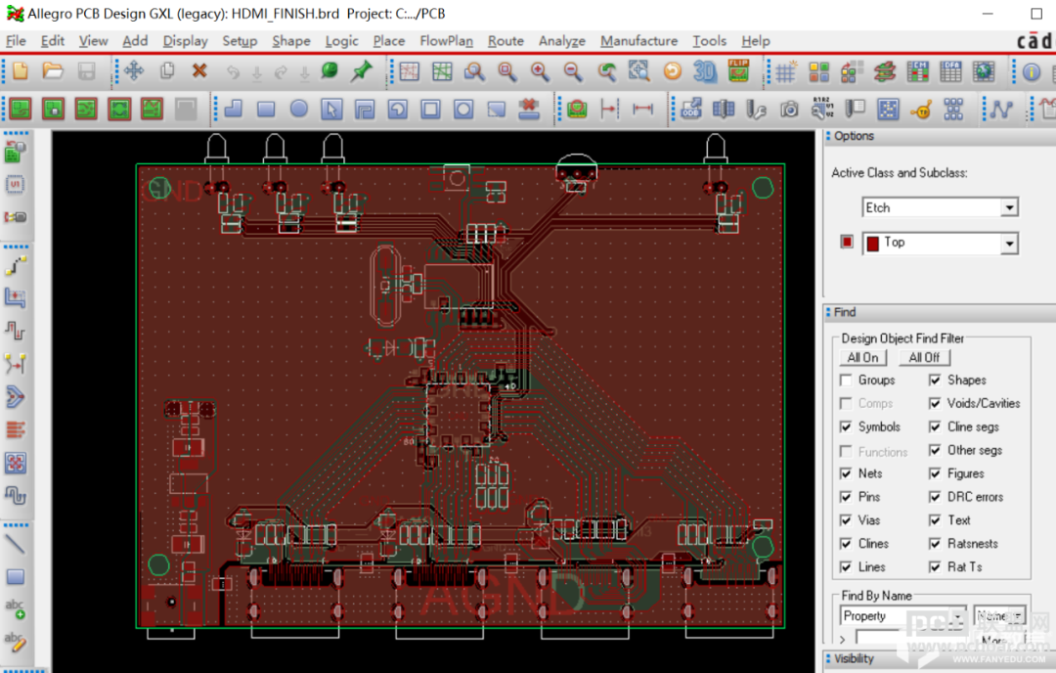Screen dimensions: 1056x673
Task: Open the Manufacture menu
Action: [639, 41]
